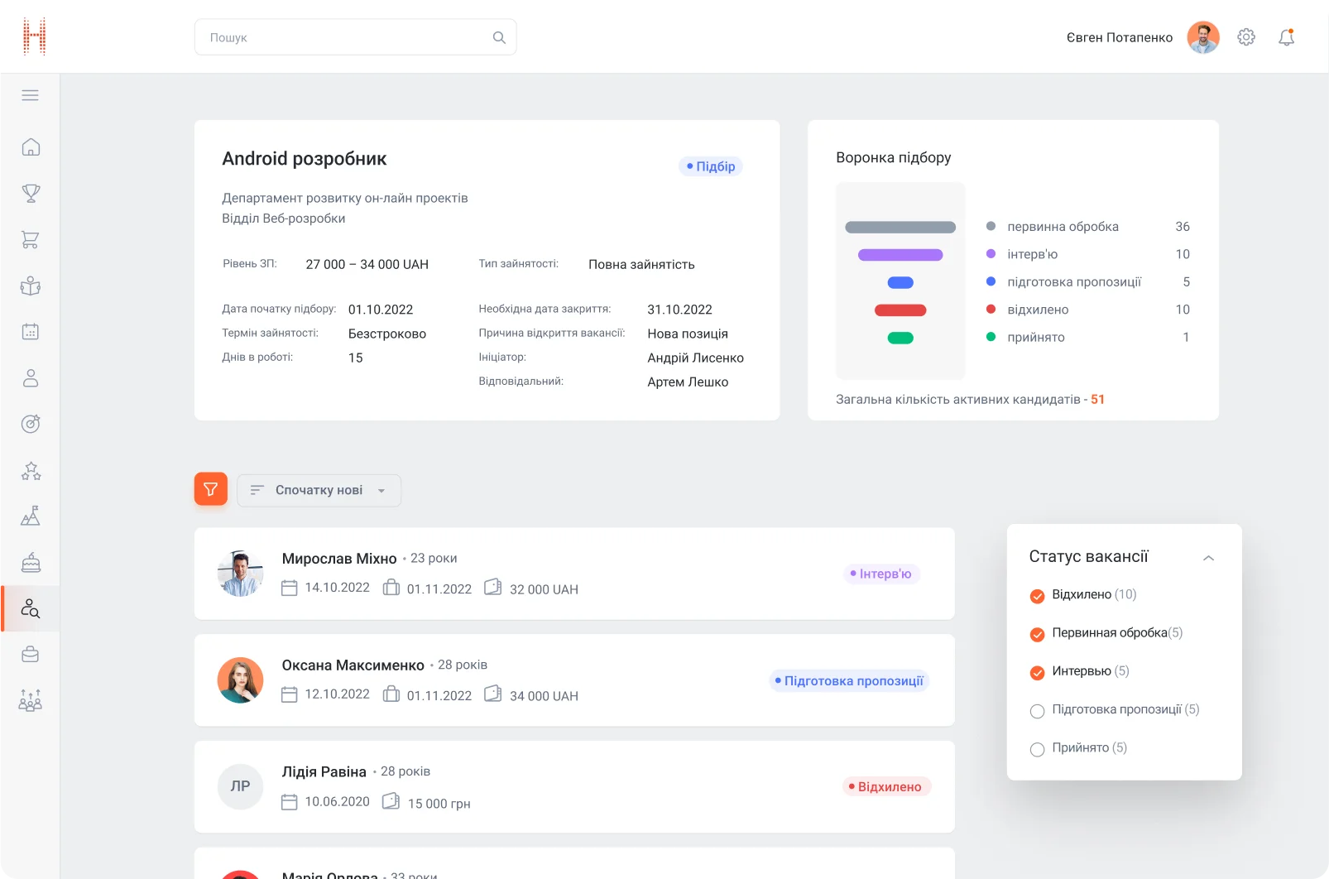Enable the Підготовка пропозиції (5) filter
1329x879 pixels.
(x=1037, y=711)
